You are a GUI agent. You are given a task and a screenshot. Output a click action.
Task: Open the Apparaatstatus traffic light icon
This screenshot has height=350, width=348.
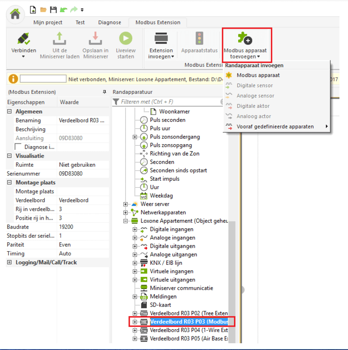click(x=199, y=39)
